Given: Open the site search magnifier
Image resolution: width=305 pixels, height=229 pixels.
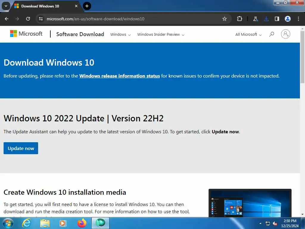Looking at the screenshot, I should [x=272, y=34].
